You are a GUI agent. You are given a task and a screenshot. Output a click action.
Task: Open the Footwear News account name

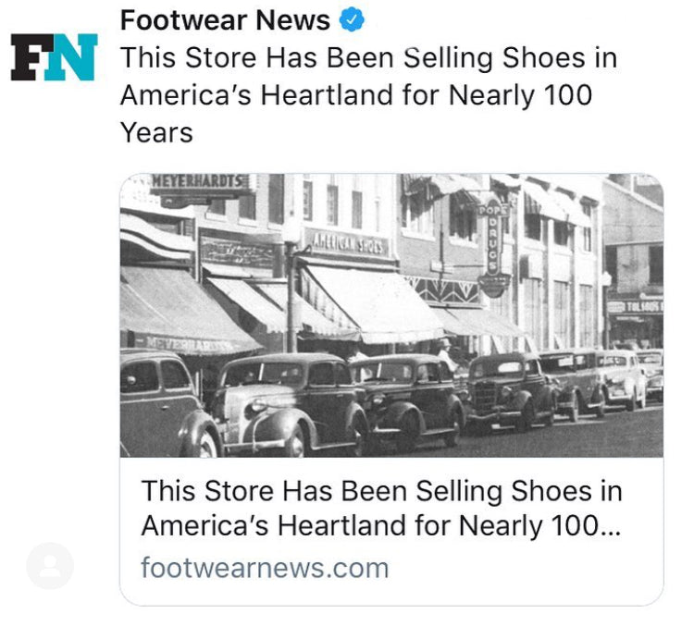click(225, 19)
